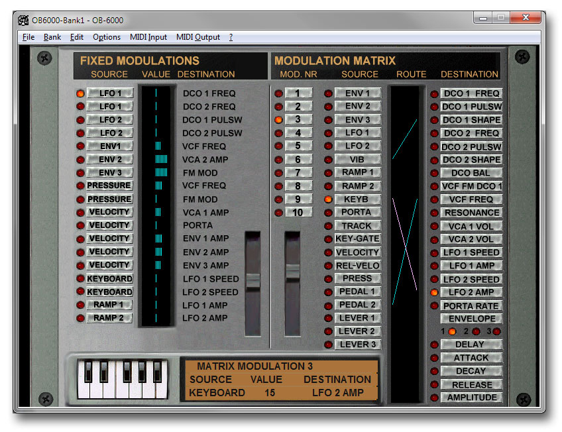Toggle ENV1 fixed modulation LED
The height and width of the screenshot is (432, 562).
(80, 146)
